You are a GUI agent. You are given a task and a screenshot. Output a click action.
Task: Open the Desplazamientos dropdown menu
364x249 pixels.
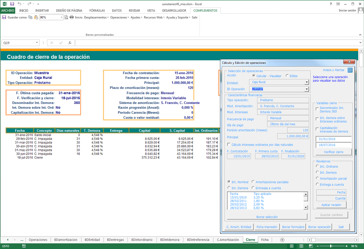pyautogui.click(x=96, y=17)
